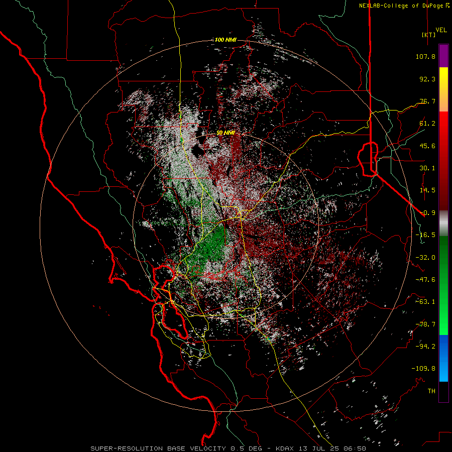Click the -78.7 velocity scale value
Image resolution: width=452 pixels, height=452 pixels.
tap(425, 324)
